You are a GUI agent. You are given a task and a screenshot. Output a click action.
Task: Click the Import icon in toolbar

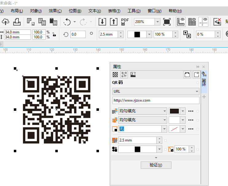pyautogui.click(x=102, y=22)
